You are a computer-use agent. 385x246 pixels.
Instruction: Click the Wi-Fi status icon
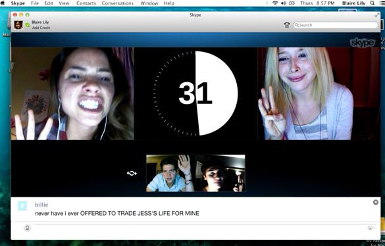[x=275, y=3]
